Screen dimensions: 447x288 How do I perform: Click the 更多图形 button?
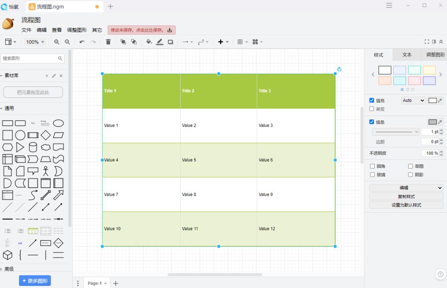(x=35, y=281)
